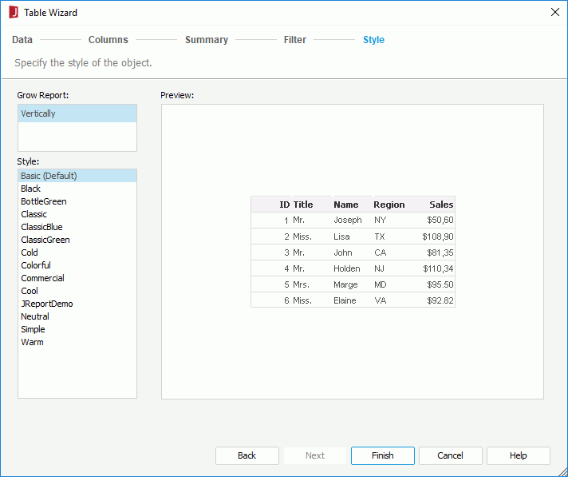Screen dimensions: 568x477
Task: Click the Name header in preview
Action: pos(346,205)
